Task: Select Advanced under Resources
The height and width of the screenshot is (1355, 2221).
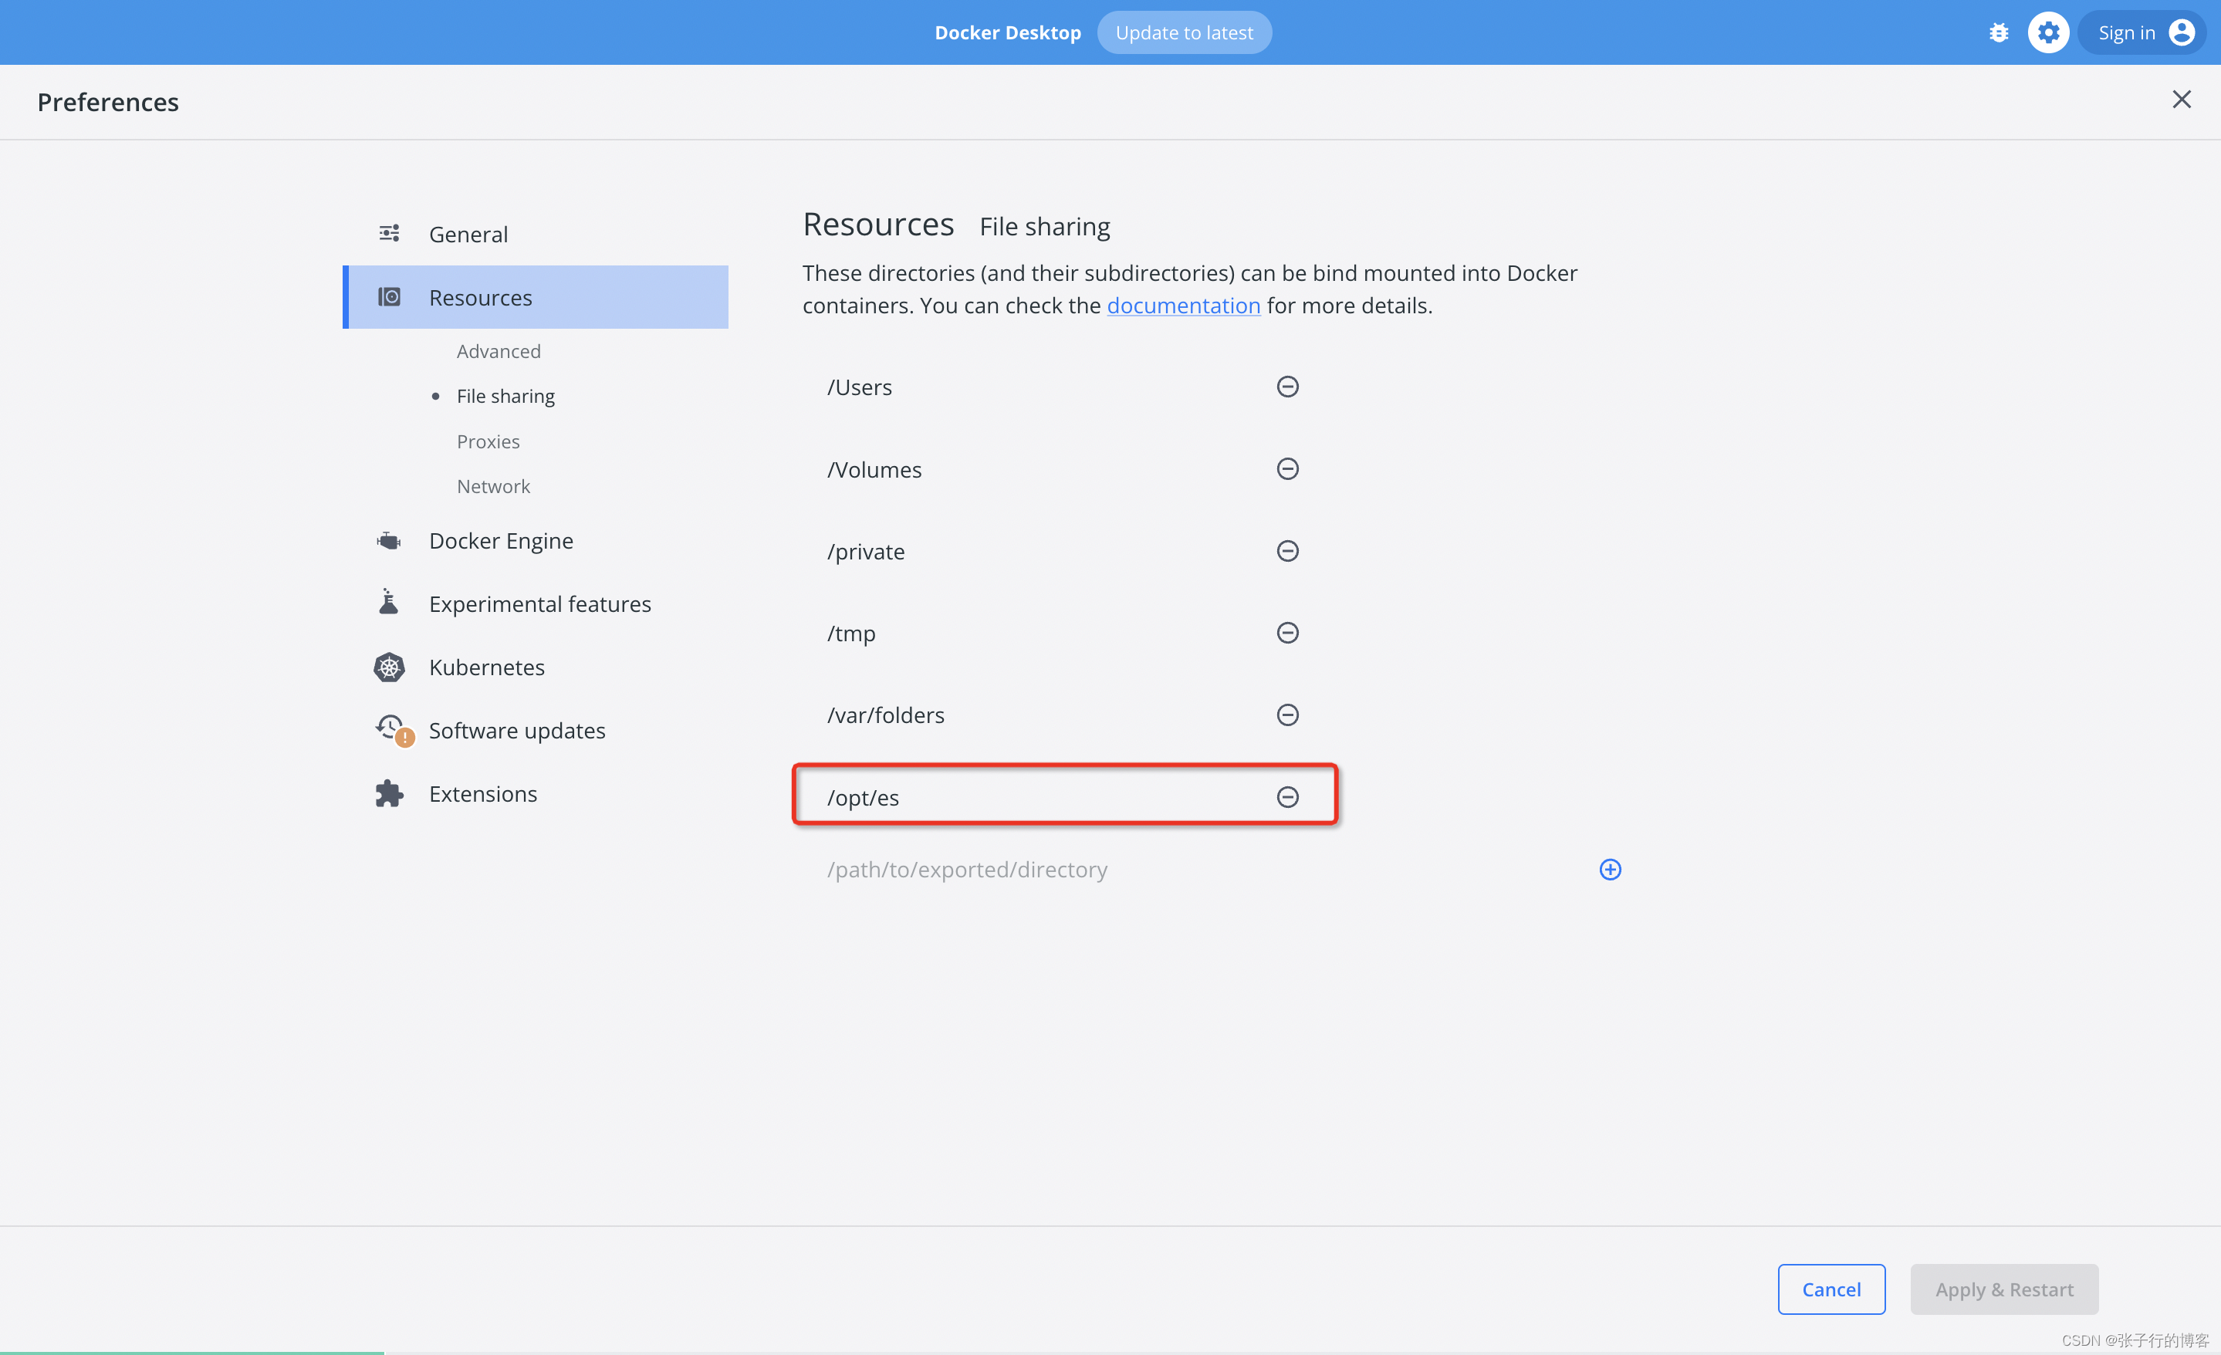Action: tap(499, 352)
